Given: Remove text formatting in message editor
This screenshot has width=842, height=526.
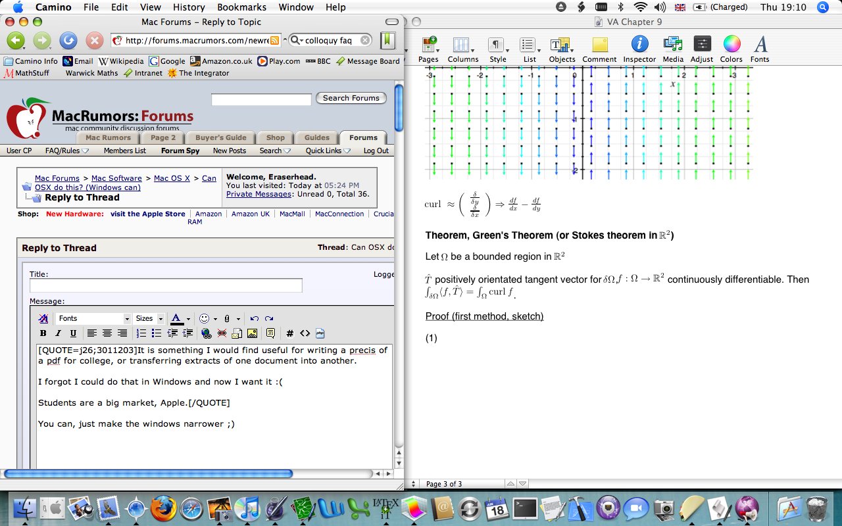Looking at the screenshot, I should coord(43,318).
